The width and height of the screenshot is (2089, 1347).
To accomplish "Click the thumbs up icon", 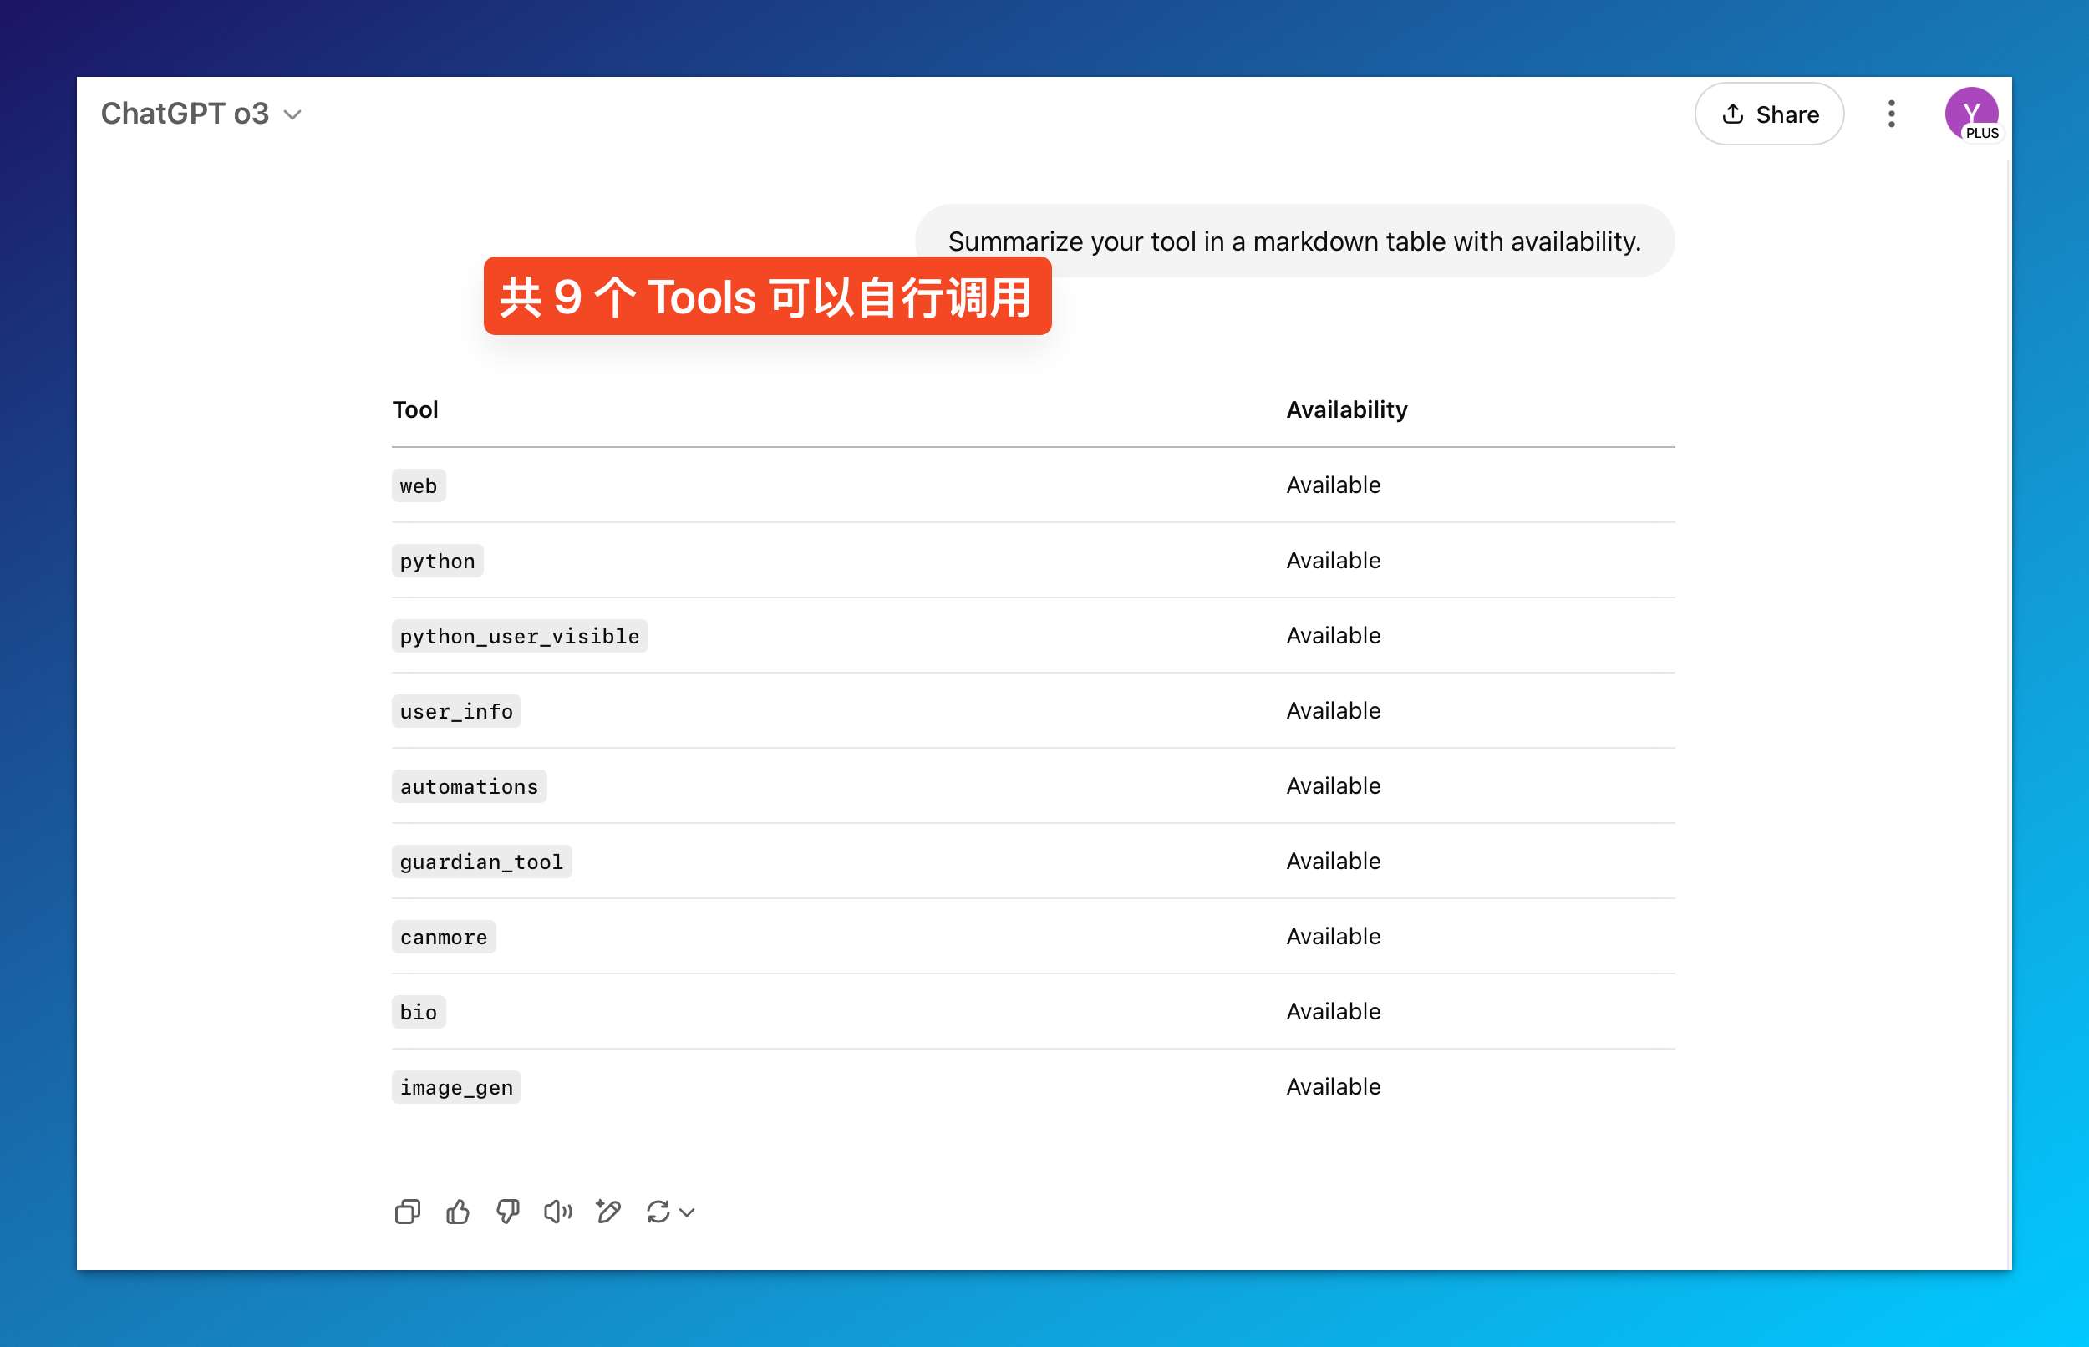I will point(457,1212).
